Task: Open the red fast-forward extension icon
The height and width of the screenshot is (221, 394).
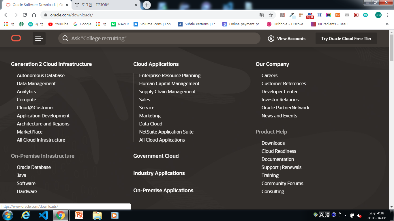Action: tap(356, 15)
